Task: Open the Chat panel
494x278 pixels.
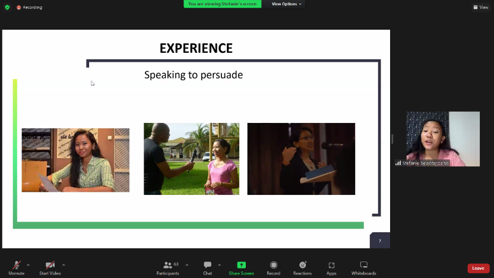Action: [x=207, y=265]
